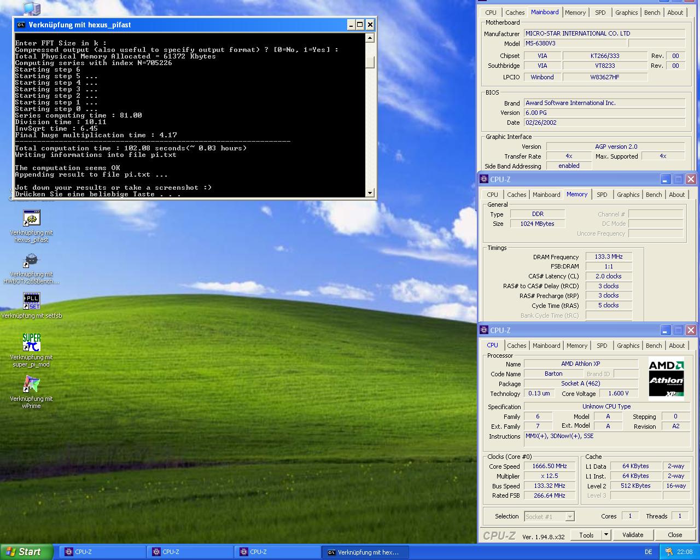The height and width of the screenshot is (560, 700).
Task: Activate first CPU-Z taskbar button
Action: coord(102,552)
